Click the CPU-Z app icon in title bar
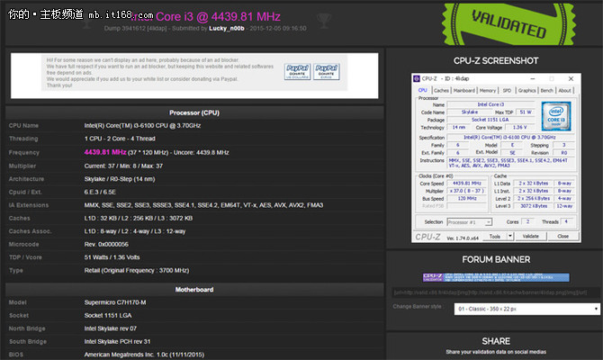The height and width of the screenshot is (360, 603). [x=417, y=79]
